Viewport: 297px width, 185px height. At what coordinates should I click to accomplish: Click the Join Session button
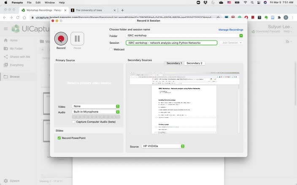pyautogui.click(x=231, y=43)
